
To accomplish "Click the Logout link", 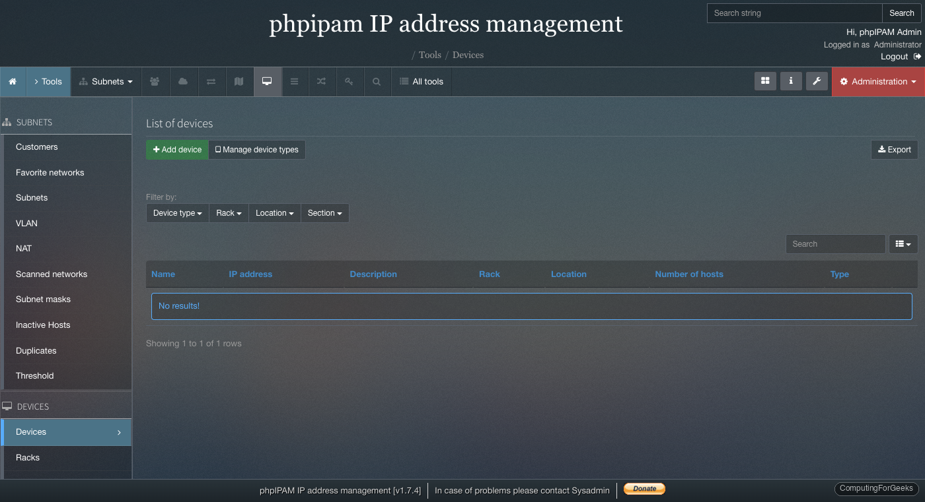I will pos(894,56).
